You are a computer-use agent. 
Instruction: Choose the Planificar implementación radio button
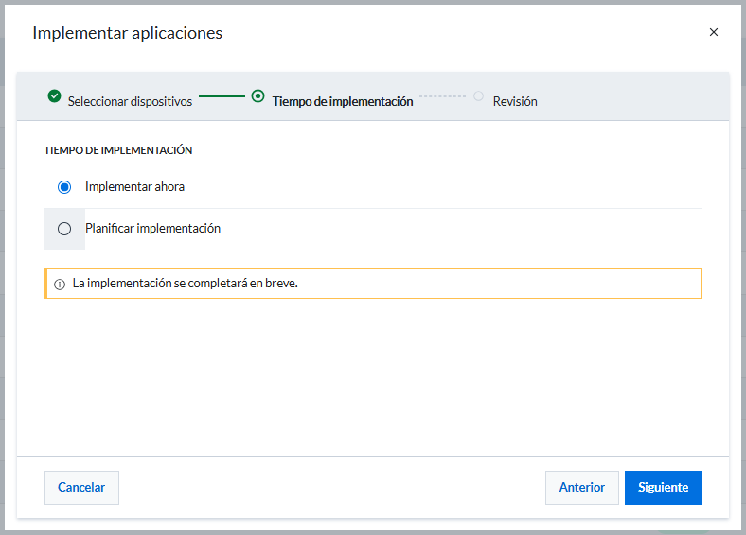click(x=64, y=229)
